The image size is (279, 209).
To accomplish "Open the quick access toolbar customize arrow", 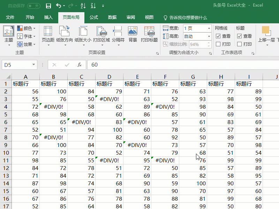I will tap(103, 6).
